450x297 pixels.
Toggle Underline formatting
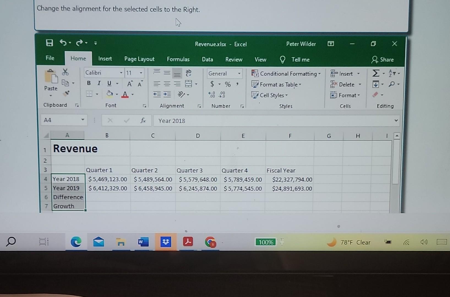(x=109, y=83)
